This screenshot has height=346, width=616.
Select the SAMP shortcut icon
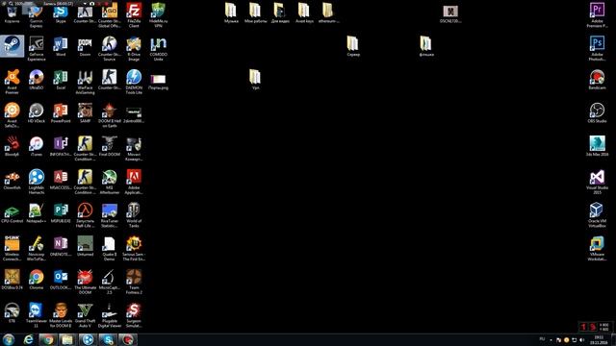tap(85, 113)
